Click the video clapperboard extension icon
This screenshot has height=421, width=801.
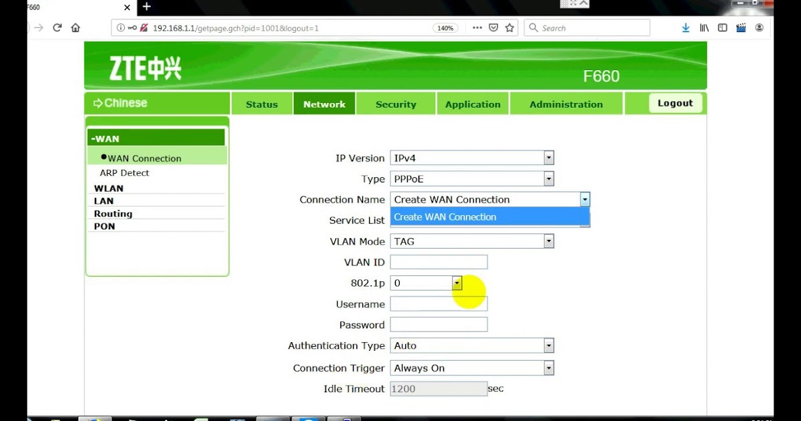[x=741, y=28]
